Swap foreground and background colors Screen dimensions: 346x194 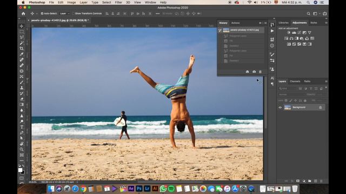[23, 166]
